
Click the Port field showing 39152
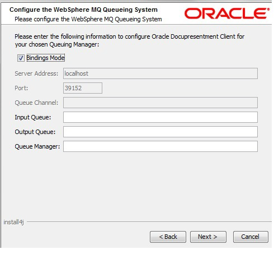83,88
